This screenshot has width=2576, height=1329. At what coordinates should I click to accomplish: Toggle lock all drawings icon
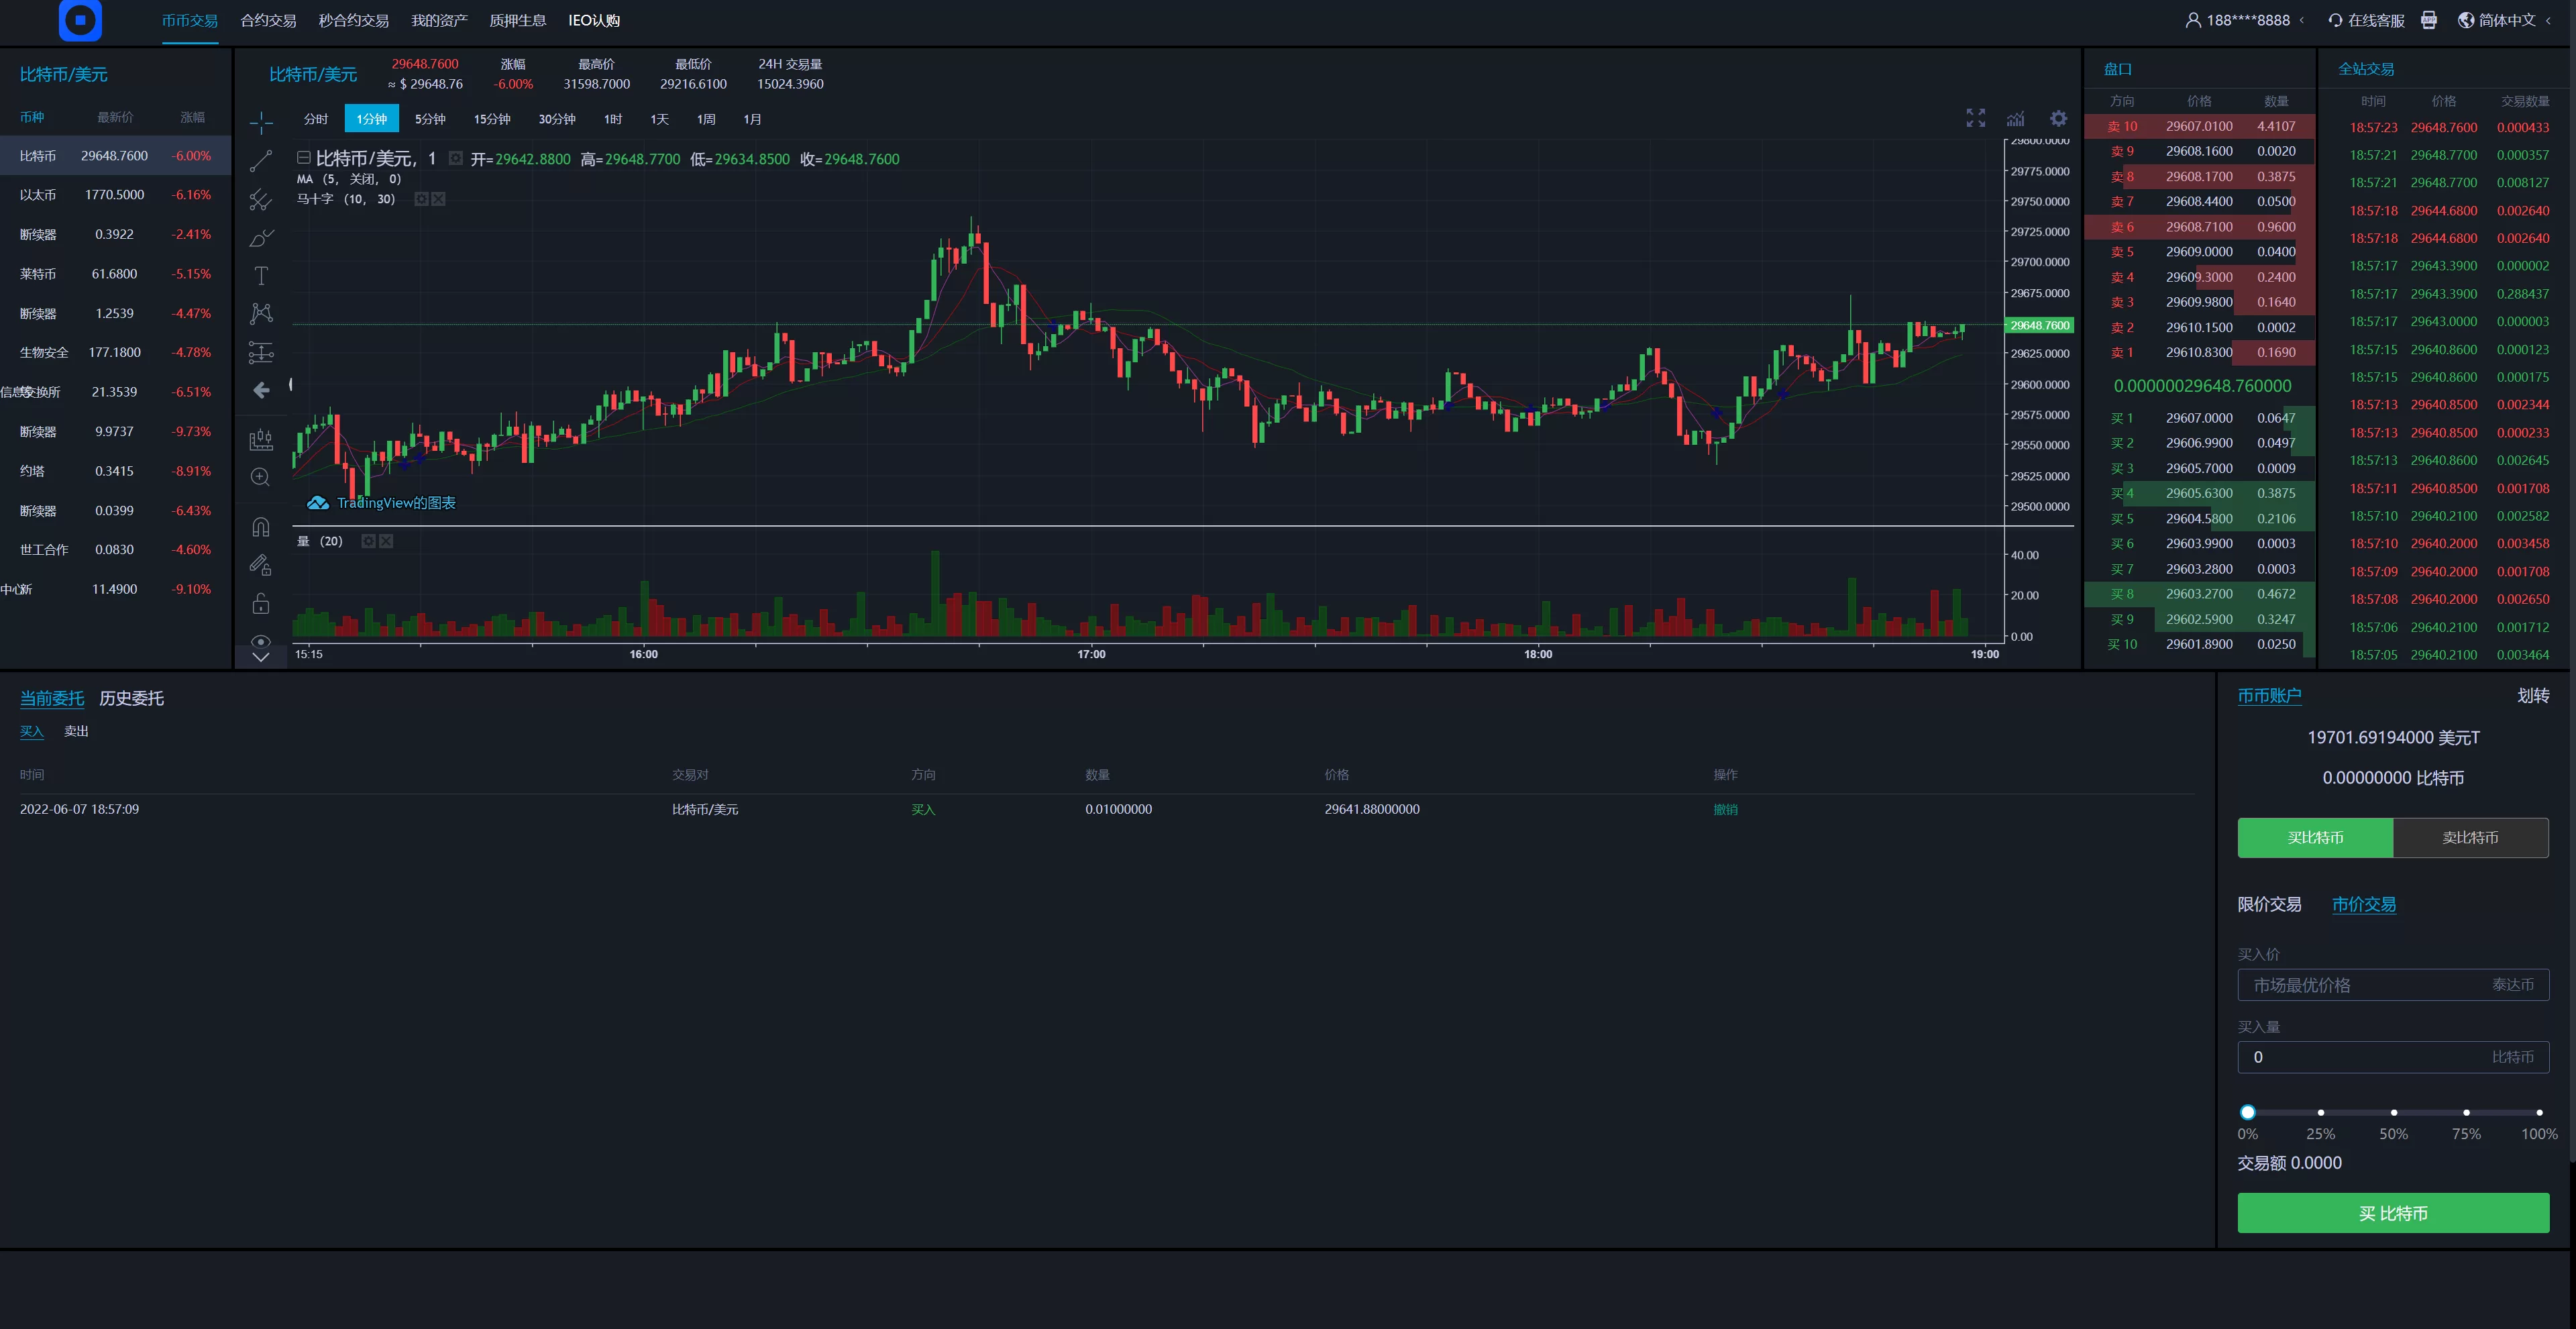click(261, 603)
